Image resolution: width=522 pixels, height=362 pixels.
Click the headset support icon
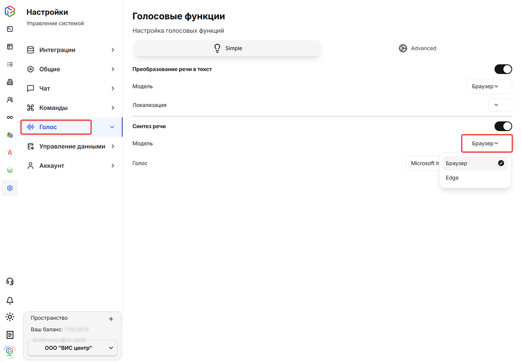tap(10, 282)
